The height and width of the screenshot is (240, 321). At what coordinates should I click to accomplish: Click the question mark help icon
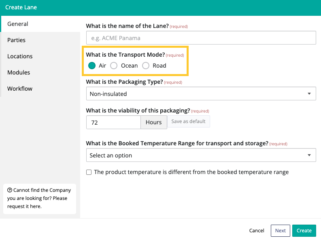tap(10, 190)
